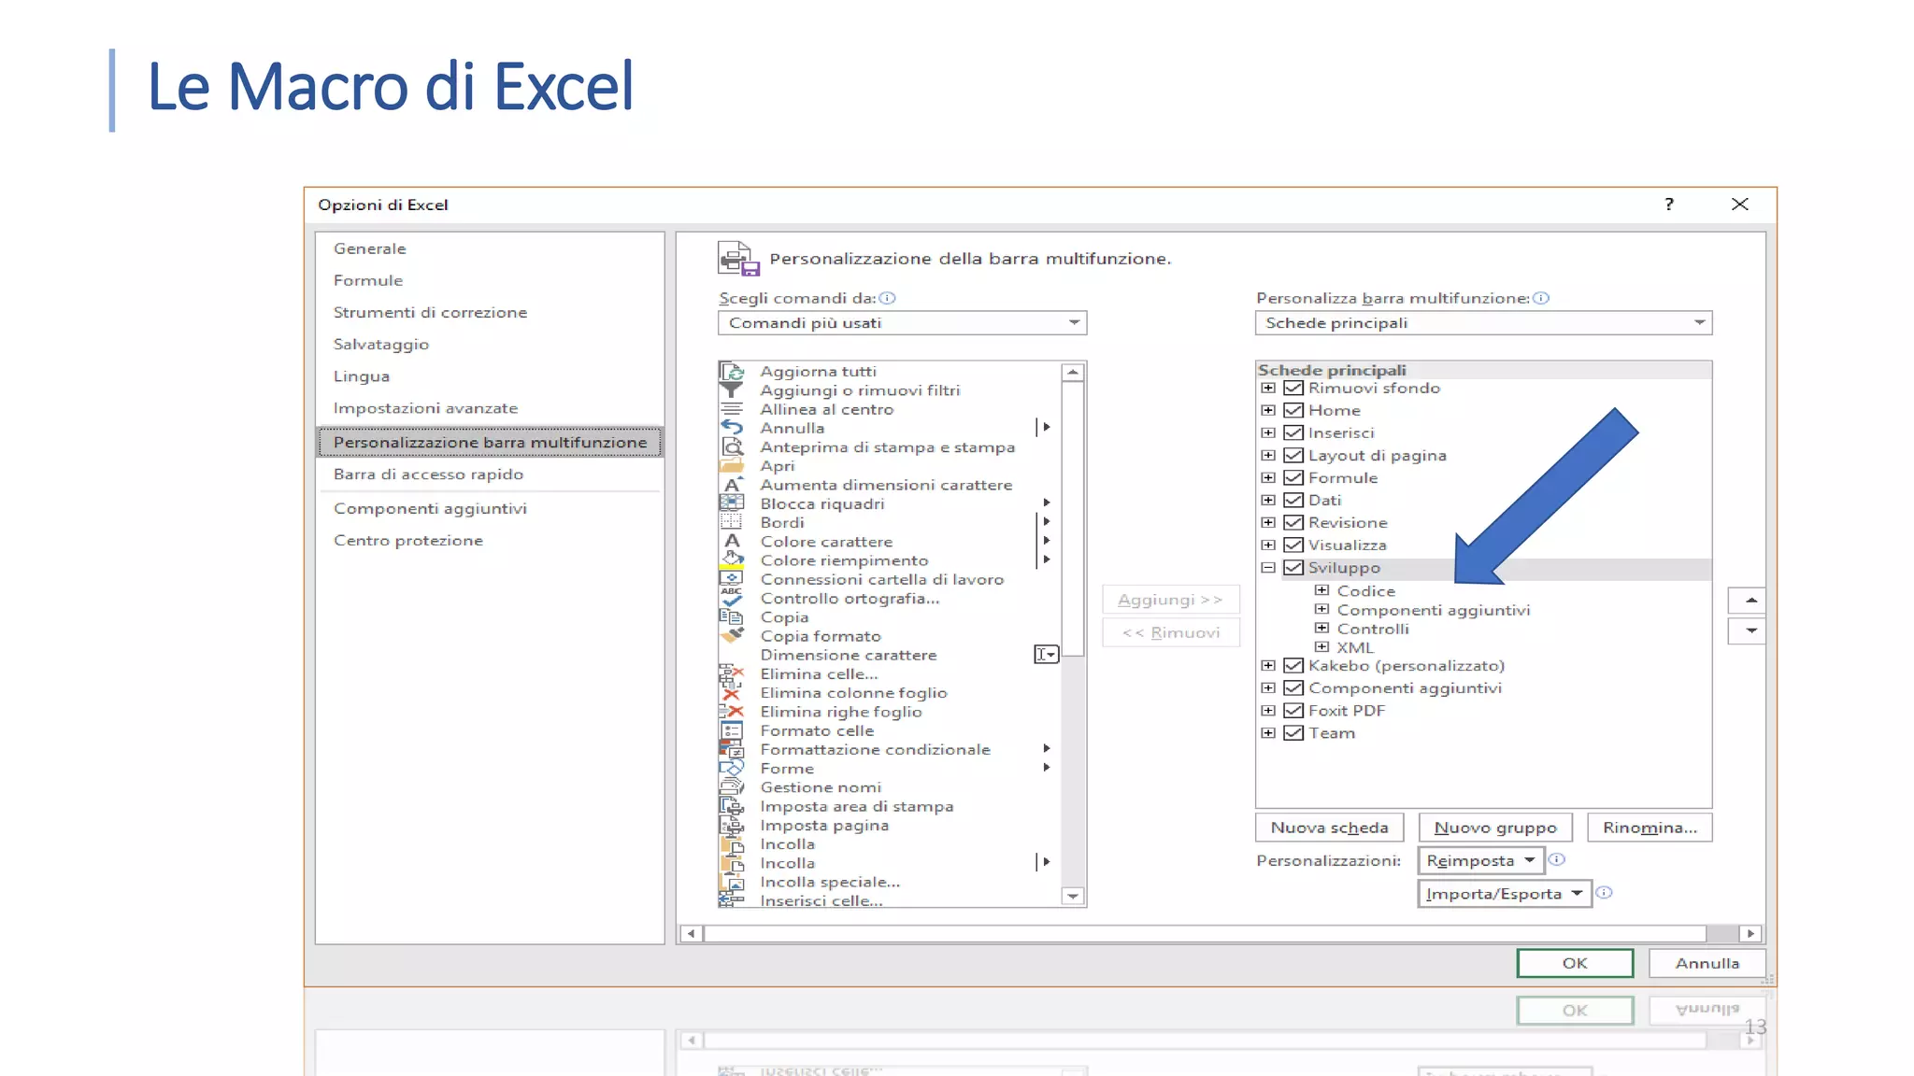Click the Nuovo gruppo button
1914x1076 pixels.
click(1495, 828)
